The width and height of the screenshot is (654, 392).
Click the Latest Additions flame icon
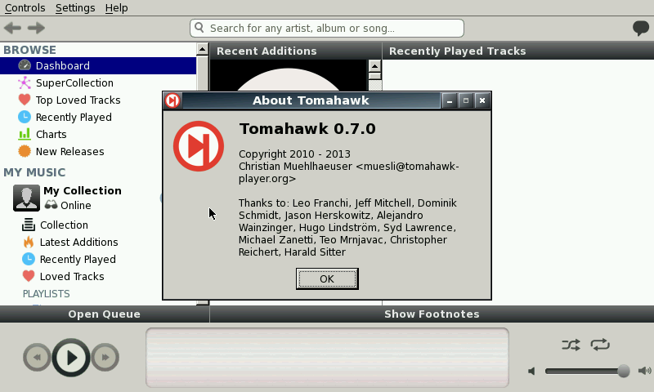pos(29,242)
